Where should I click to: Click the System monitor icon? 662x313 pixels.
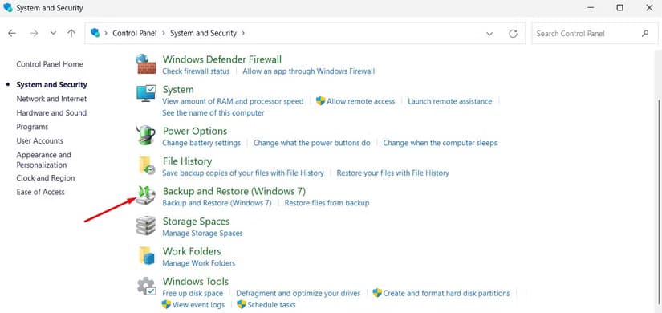tap(146, 93)
